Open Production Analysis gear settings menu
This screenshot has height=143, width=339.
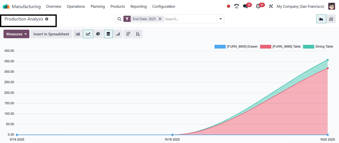pyautogui.click(x=47, y=19)
